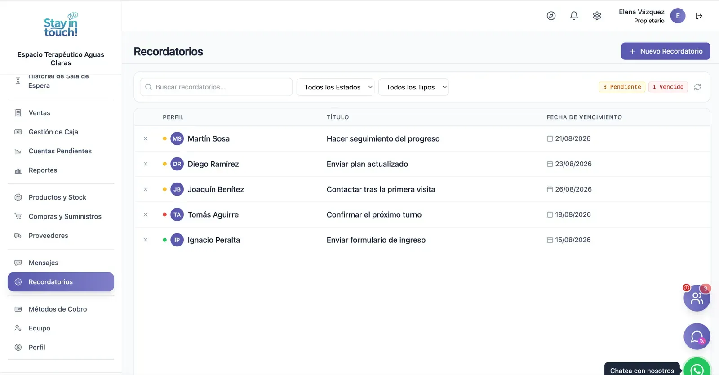Dismiss the Ignacio Peralta reminder with X

(x=146, y=240)
